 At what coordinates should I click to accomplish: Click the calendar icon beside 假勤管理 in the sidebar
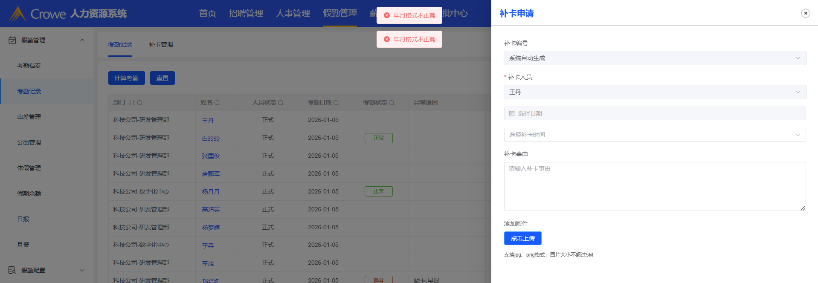point(12,40)
